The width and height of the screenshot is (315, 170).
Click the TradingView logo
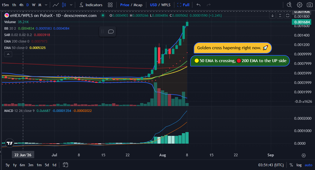9,143
